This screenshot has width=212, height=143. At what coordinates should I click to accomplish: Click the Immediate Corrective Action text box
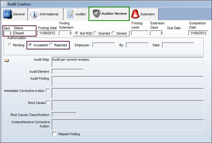(128, 93)
